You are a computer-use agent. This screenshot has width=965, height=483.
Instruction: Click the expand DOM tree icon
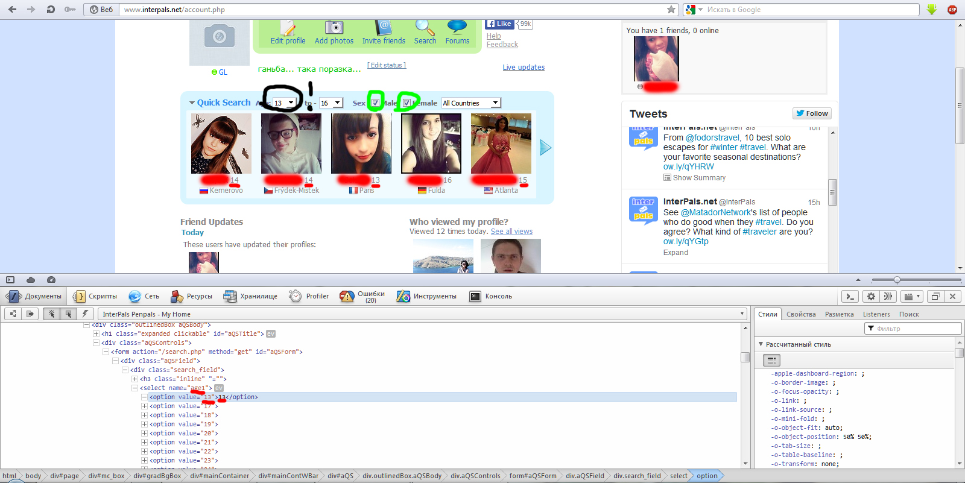13,314
